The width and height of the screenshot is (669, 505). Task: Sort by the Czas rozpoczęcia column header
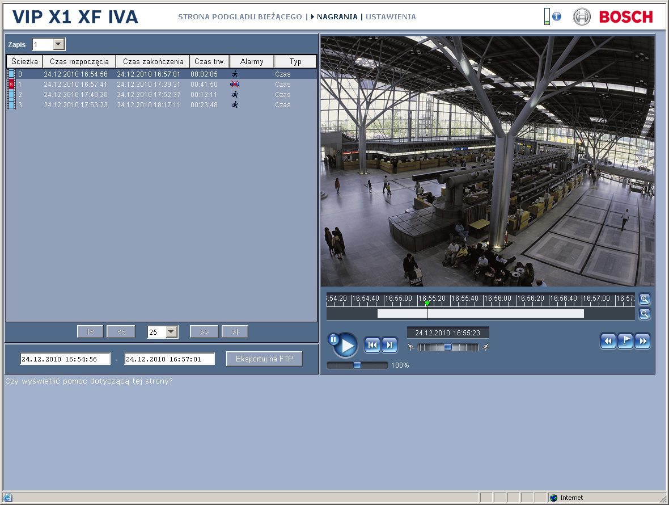click(79, 61)
